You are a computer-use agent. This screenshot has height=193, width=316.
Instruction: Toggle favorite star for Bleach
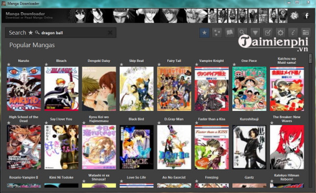pos(46,64)
